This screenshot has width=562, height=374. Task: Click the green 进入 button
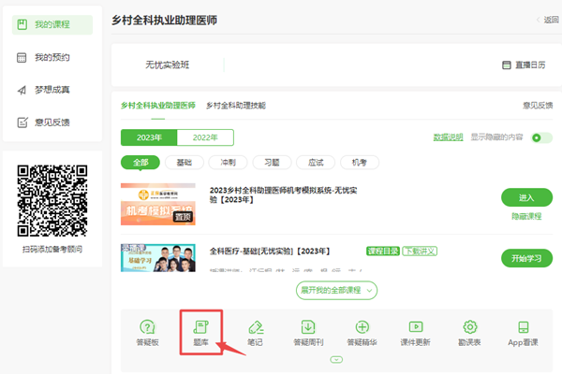pyautogui.click(x=526, y=197)
